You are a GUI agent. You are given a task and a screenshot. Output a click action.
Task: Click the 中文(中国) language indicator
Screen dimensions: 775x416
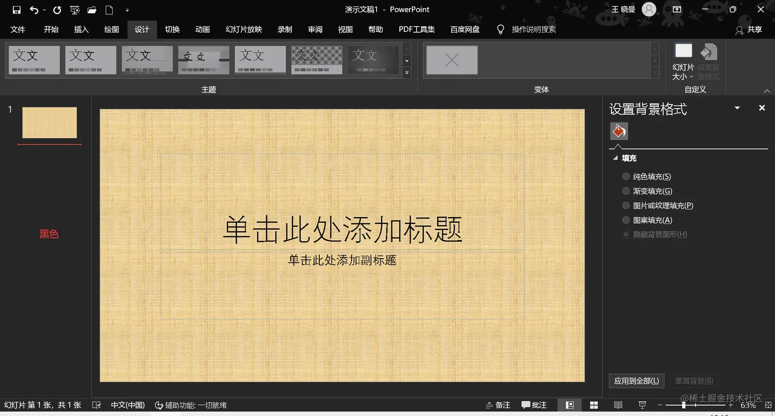(128, 405)
